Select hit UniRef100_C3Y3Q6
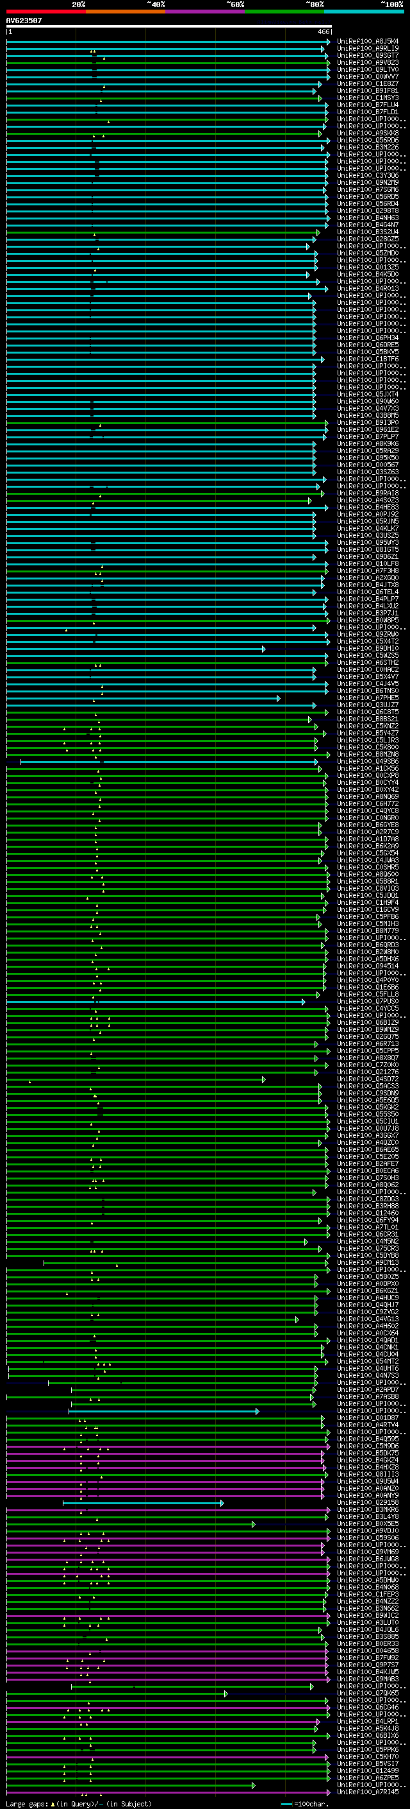This screenshot has height=1809, width=410. tap(368, 176)
